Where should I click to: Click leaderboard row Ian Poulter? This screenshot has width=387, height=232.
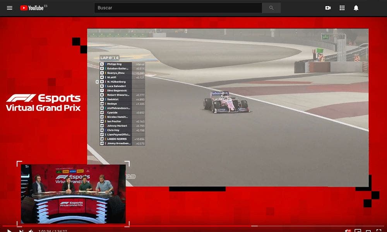[x=122, y=121]
